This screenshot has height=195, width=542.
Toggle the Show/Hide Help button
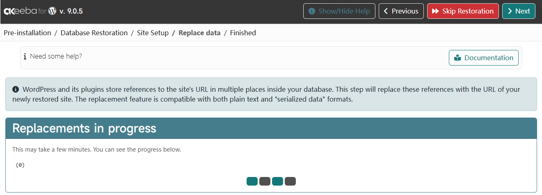point(339,11)
